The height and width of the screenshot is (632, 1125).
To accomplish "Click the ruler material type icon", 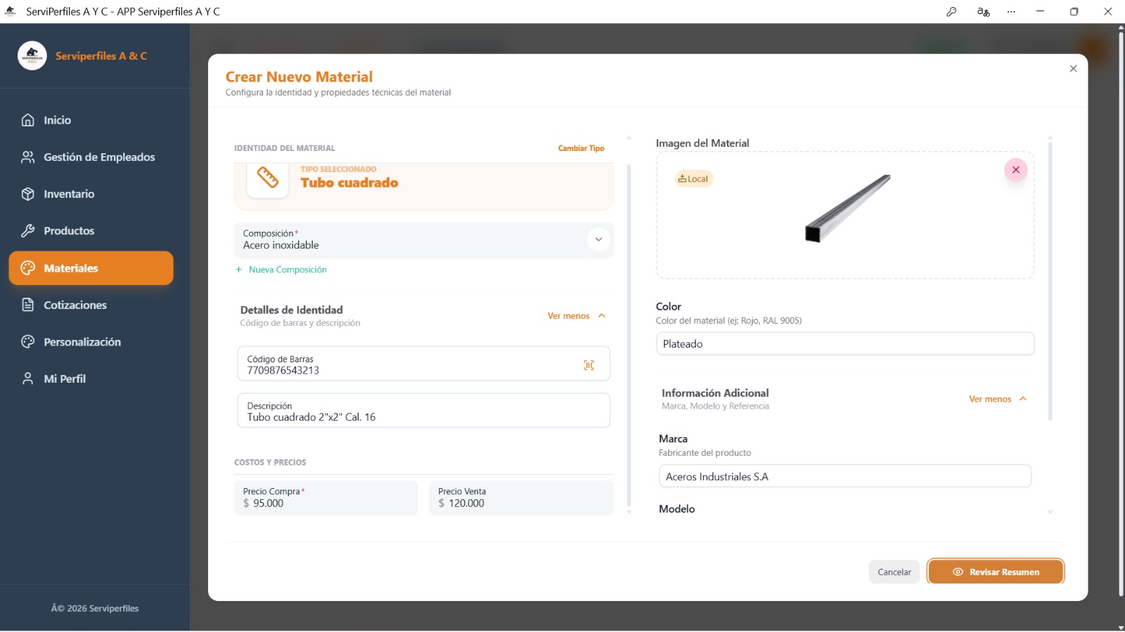I will 268,178.
